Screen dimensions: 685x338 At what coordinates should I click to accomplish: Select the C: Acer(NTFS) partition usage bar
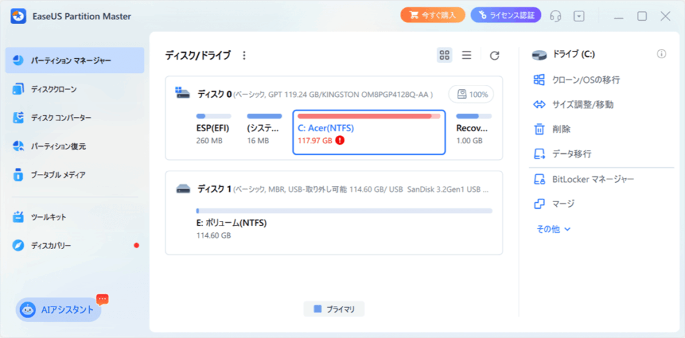tap(369, 116)
